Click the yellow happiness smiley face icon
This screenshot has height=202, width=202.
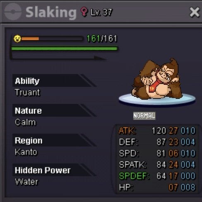pyautogui.click(x=17, y=38)
